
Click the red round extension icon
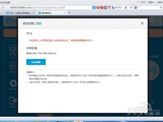(98, 7)
